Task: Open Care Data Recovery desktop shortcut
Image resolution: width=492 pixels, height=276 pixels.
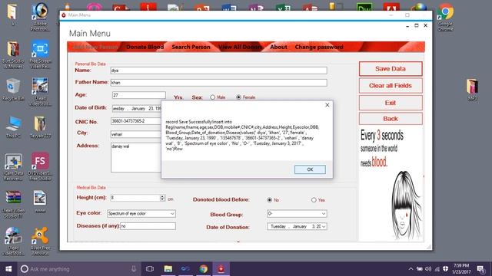Action: click(13, 167)
